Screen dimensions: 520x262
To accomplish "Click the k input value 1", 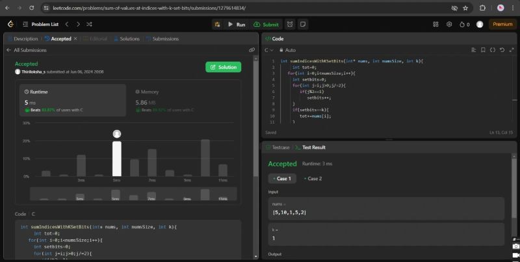I will 274,238.
